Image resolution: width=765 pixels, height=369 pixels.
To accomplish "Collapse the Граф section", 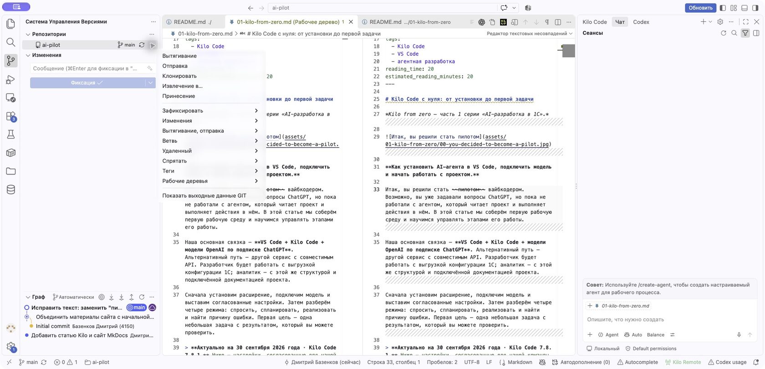I will (28, 297).
